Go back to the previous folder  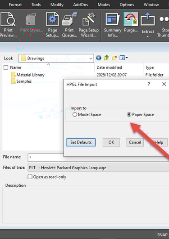pyautogui.click(x=99, y=58)
